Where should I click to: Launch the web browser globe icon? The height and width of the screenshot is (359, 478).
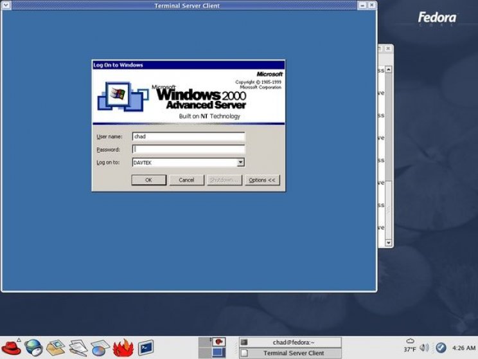[x=33, y=347]
